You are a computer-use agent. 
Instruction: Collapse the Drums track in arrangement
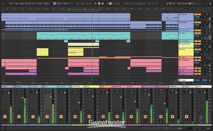(180, 14)
